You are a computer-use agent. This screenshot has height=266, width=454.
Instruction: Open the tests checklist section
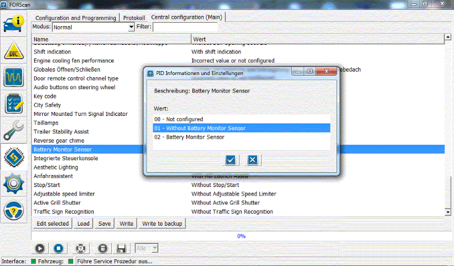[x=14, y=103]
